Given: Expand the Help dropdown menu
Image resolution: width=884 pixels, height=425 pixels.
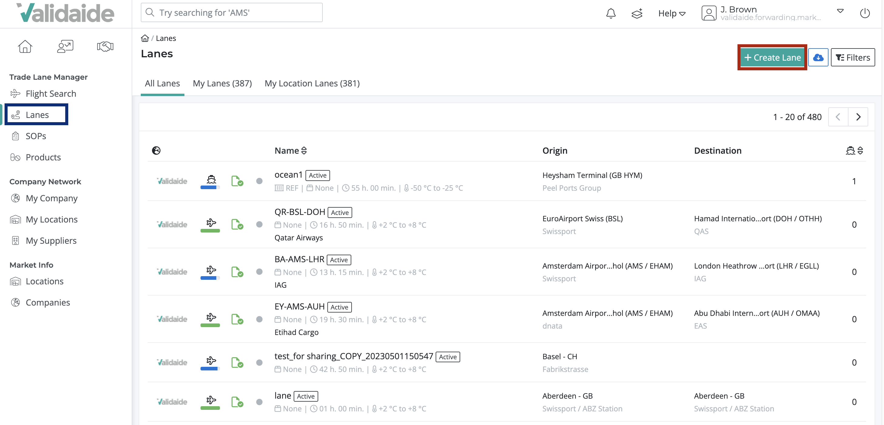Looking at the screenshot, I should click(x=672, y=13).
